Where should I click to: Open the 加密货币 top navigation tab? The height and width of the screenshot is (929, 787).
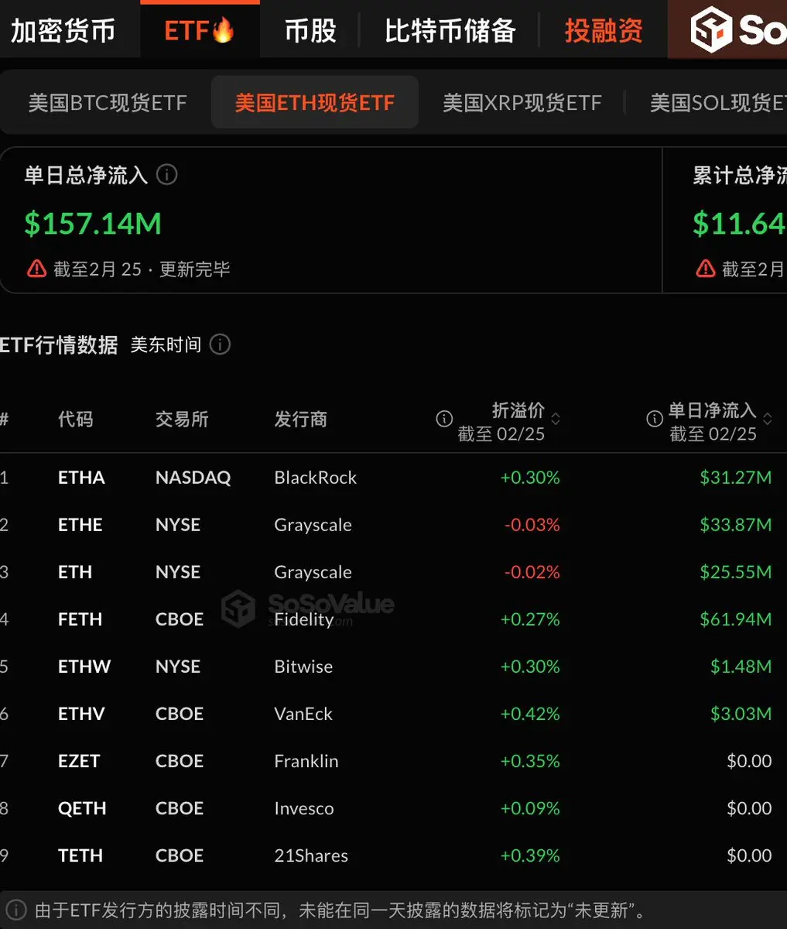[63, 31]
